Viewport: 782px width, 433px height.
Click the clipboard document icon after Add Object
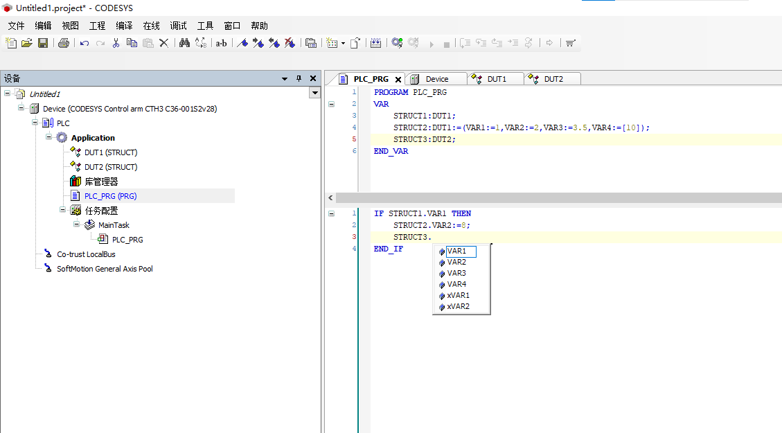[355, 43]
